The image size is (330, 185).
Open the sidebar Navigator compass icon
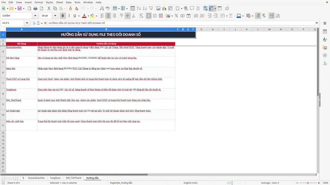[325, 55]
